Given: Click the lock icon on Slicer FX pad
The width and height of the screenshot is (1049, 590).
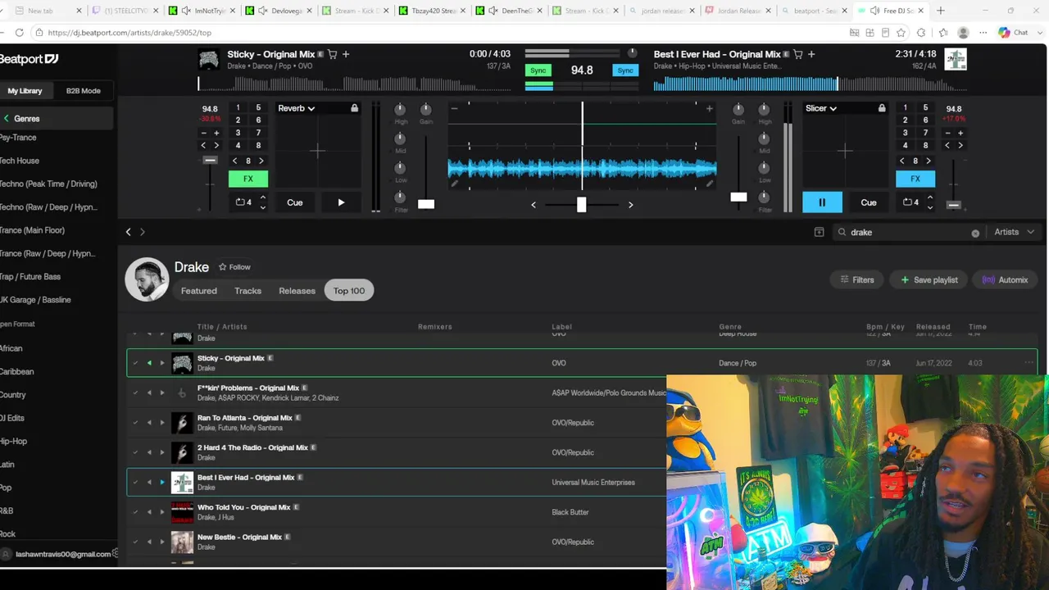Looking at the screenshot, I should click(882, 108).
